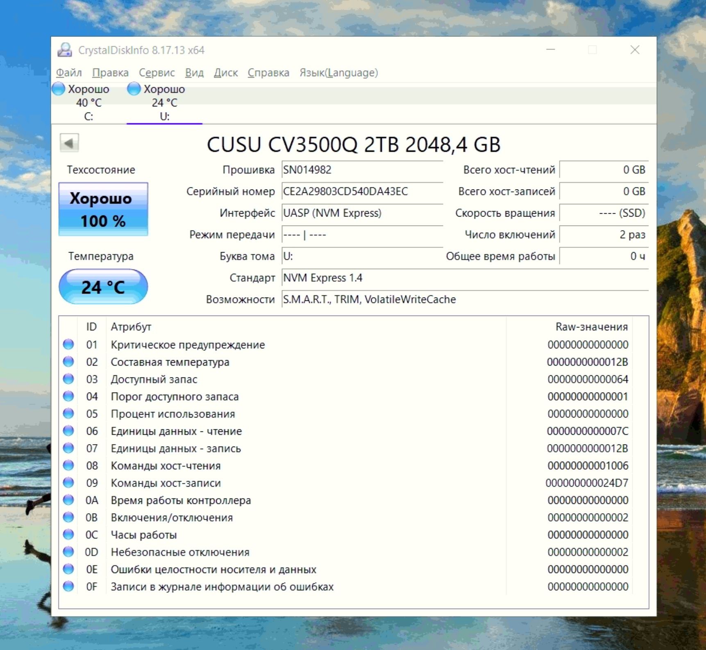Click the CrystalDiskInfo app icon in title bar
The width and height of the screenshot is (706, 650).
[x=65, y=50]
